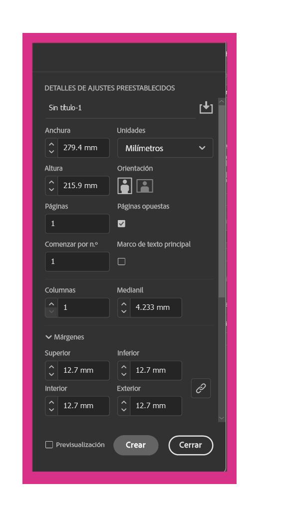This screenshot has width=286, height=508.
Task: Click the margin link chain icon
Action: (x=201, y=388)
